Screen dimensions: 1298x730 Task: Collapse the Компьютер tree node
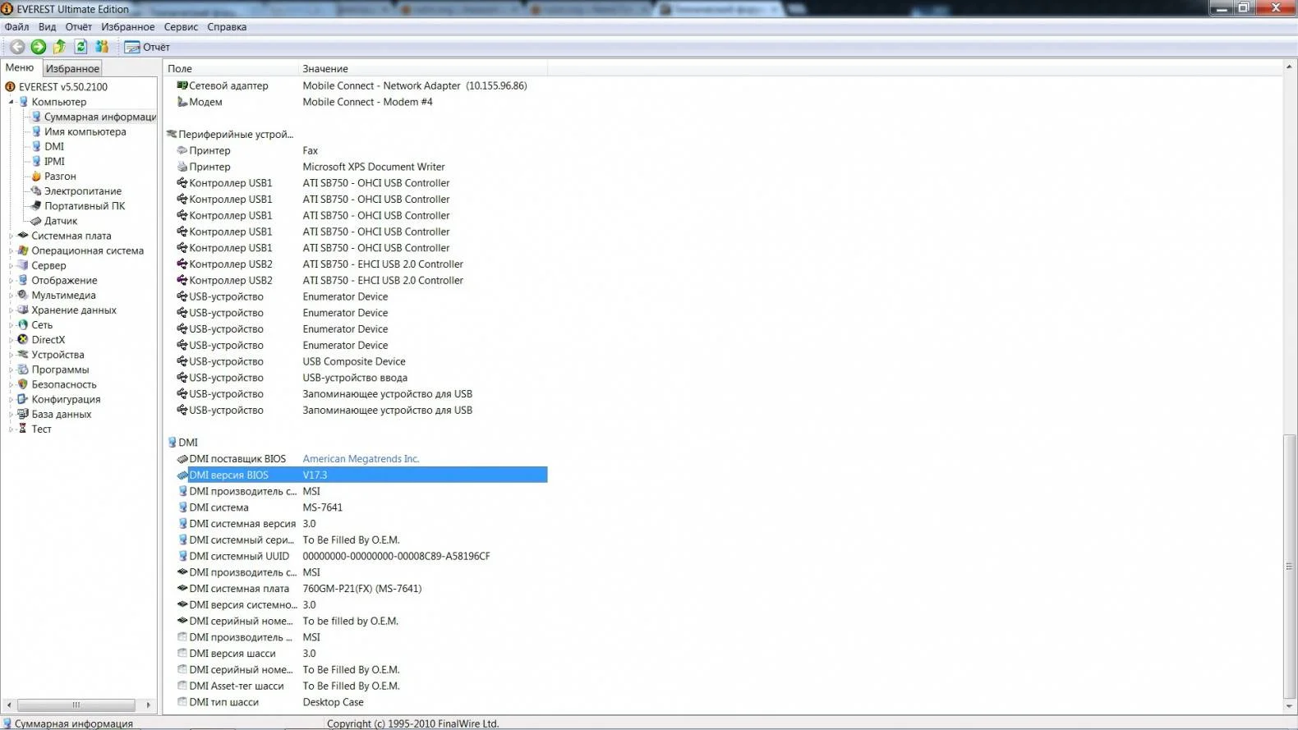point(11,102)
